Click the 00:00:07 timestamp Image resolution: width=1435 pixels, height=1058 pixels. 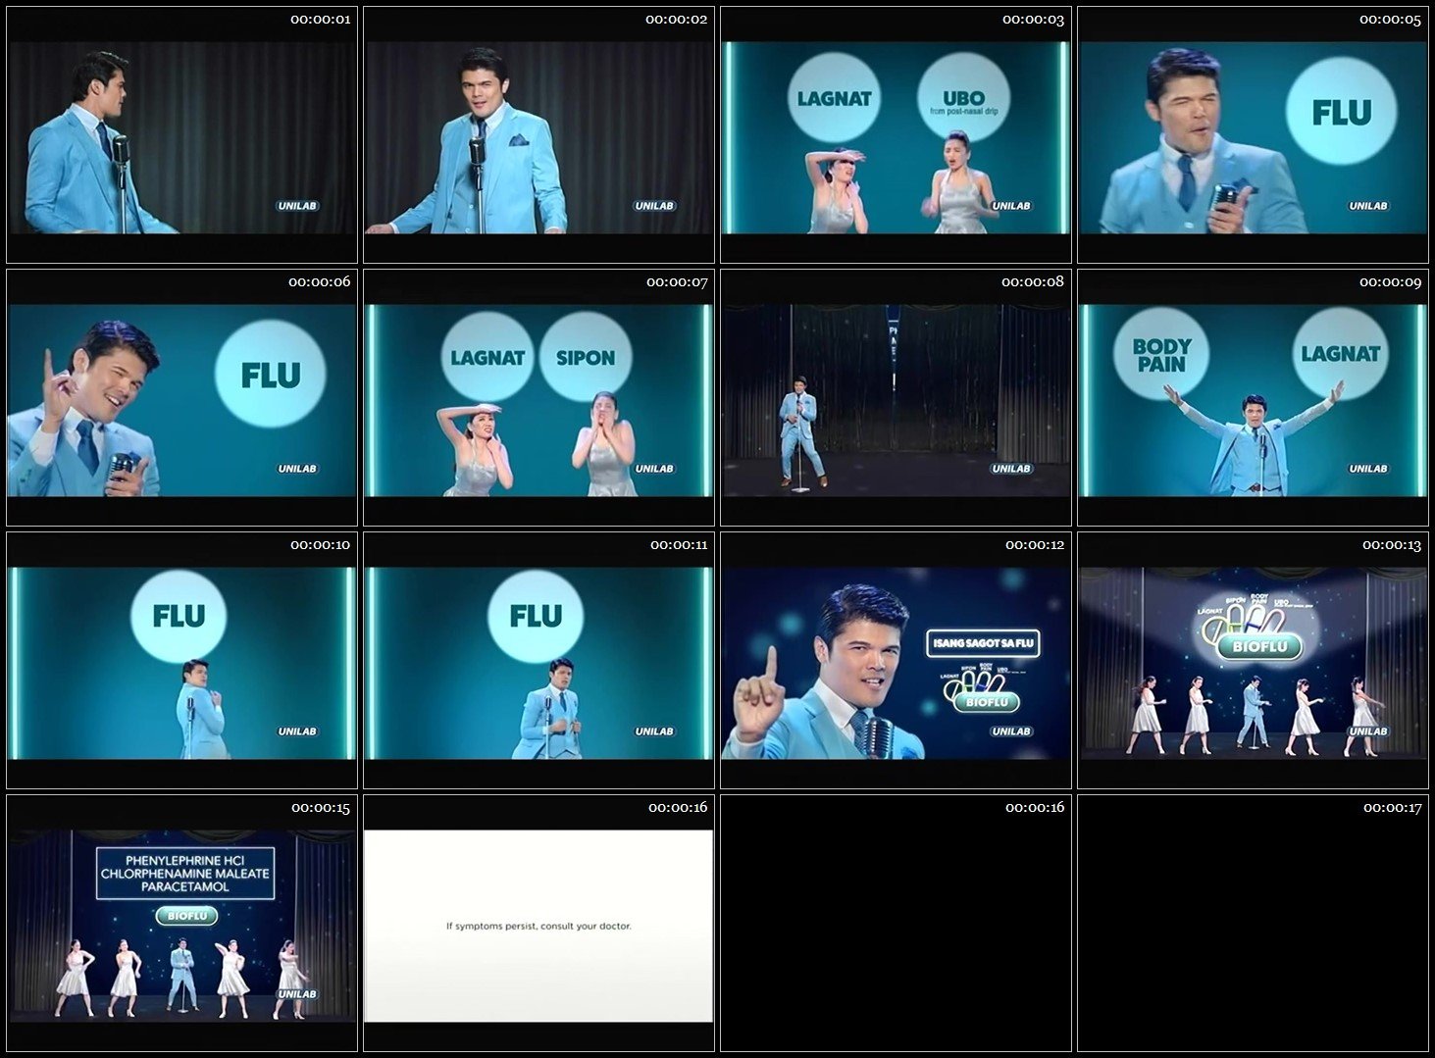[x=677, y=282]
